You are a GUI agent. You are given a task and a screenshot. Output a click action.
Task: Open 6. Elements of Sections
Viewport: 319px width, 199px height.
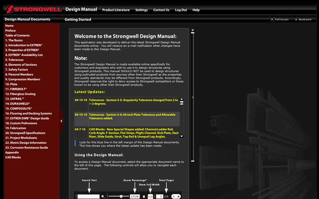click(x=21, y=65)
